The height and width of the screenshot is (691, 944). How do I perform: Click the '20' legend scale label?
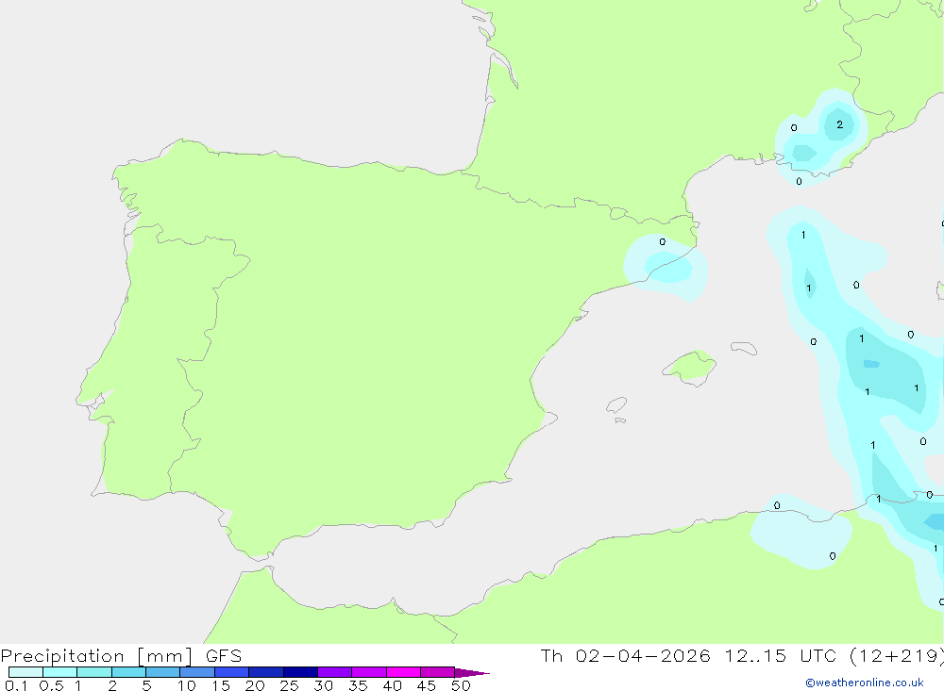(x=255, y=685)
